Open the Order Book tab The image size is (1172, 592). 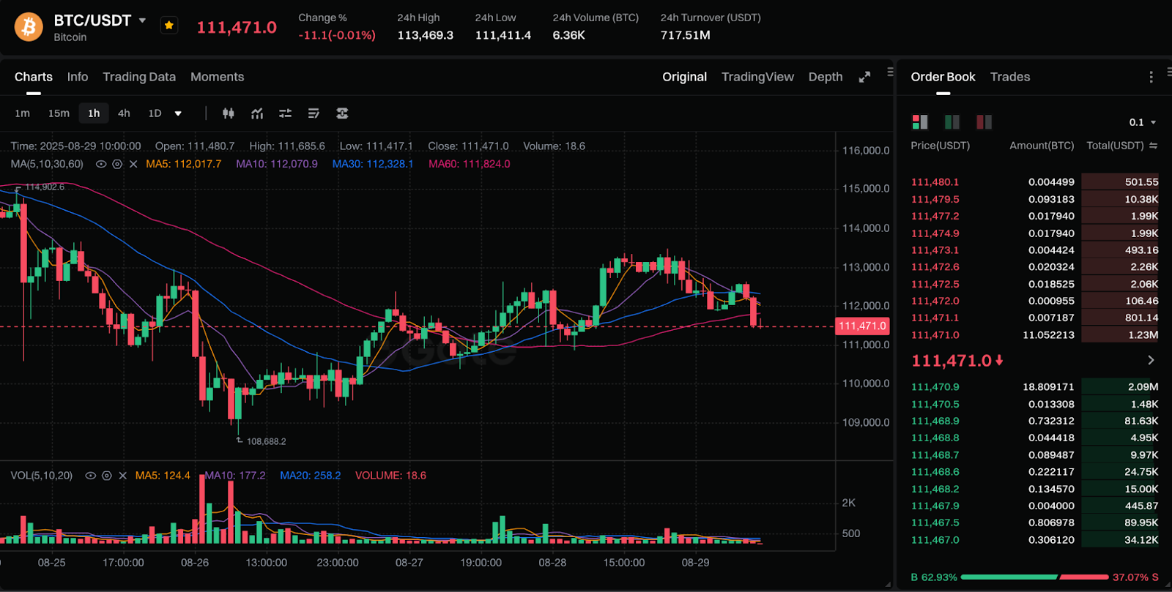(x=943, y=77)
